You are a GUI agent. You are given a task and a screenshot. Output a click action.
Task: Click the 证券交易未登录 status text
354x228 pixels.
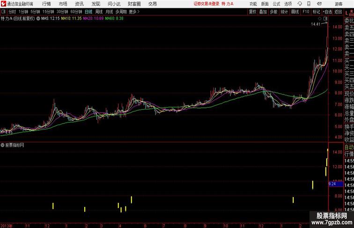pos(206,4)
